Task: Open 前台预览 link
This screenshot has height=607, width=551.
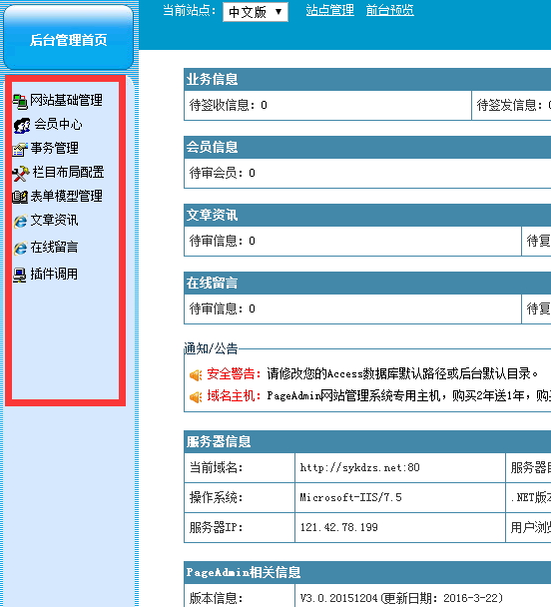Action: tap(390, 10)
